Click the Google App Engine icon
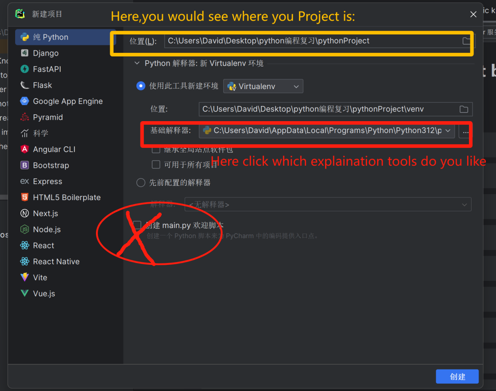This screenshot has height=391, width=496. click(x=25, y=101)
